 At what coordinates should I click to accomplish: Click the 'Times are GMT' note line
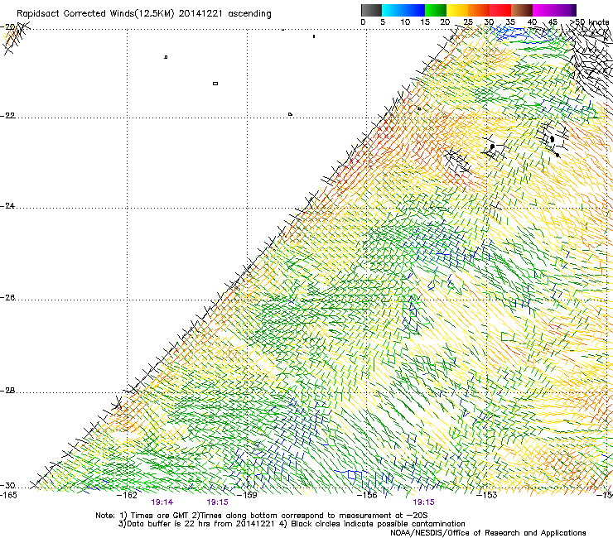261,516
